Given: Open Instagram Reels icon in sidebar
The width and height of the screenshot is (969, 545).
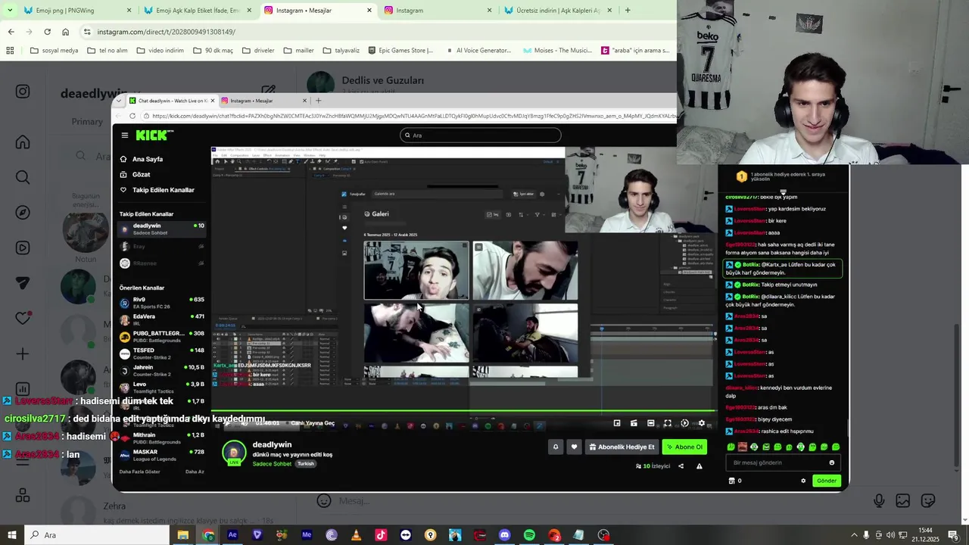Looking at the screenshot, I should [x=23, y=248].
